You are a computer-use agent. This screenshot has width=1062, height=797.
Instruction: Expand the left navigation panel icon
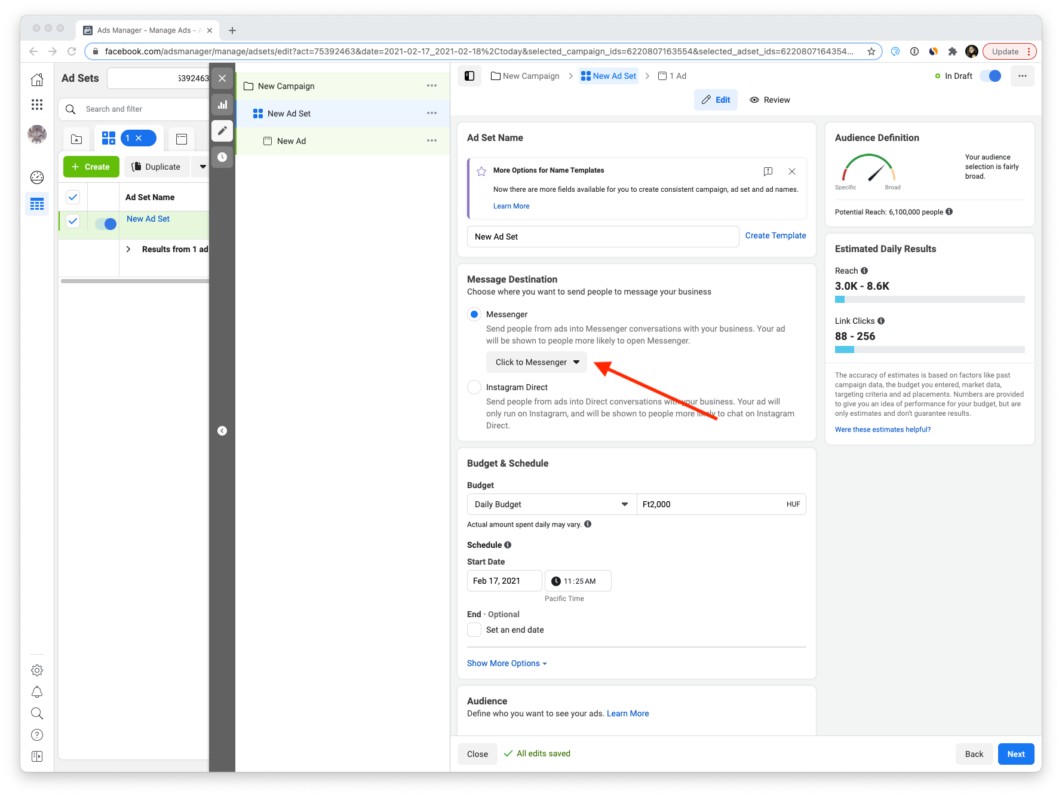point(37,756)
